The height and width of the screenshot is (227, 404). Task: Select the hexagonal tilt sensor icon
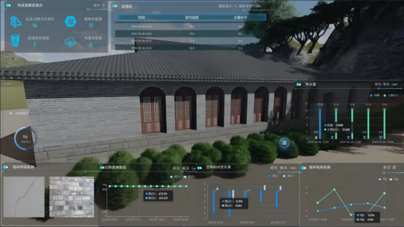pos(70,21)
